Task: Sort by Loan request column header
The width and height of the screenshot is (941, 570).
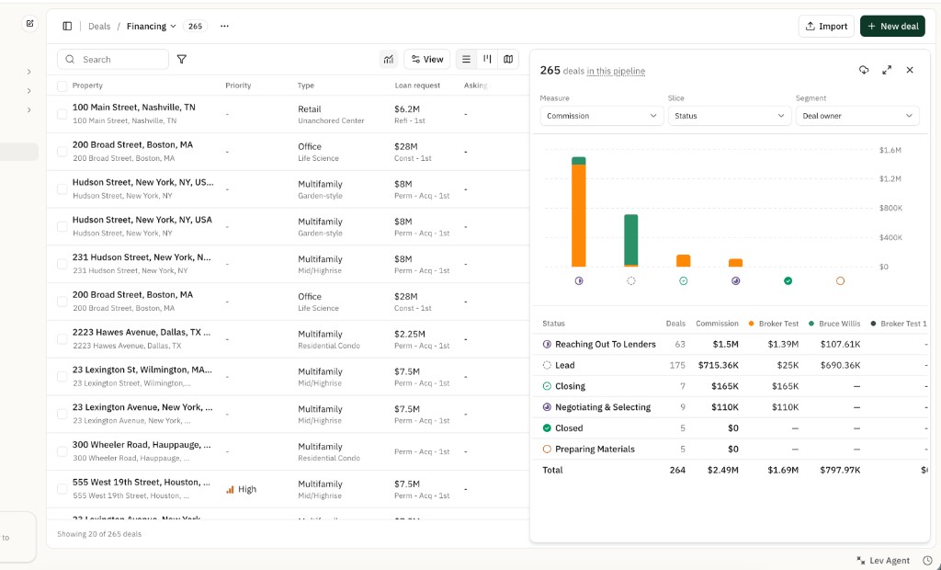Action: [x=418, y=85]
